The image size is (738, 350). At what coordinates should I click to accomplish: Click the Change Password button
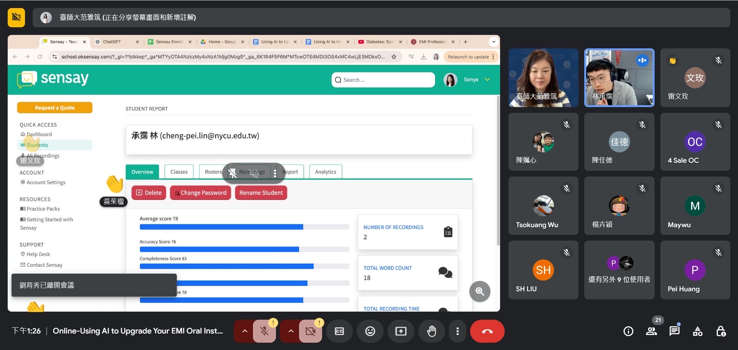pos(200,193)
